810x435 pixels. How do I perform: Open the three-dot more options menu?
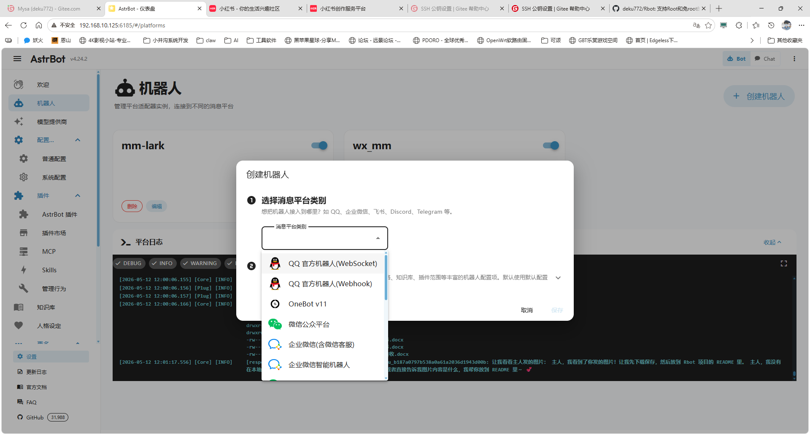pyautogui.click(x=794, y=59)
